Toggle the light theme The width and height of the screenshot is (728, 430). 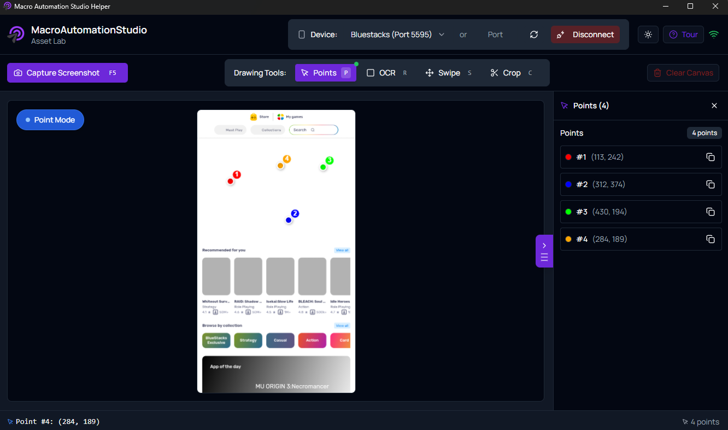(x=648, y=34)
